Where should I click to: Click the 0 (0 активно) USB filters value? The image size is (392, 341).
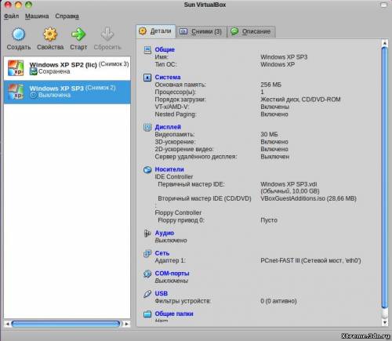[278, 301]
